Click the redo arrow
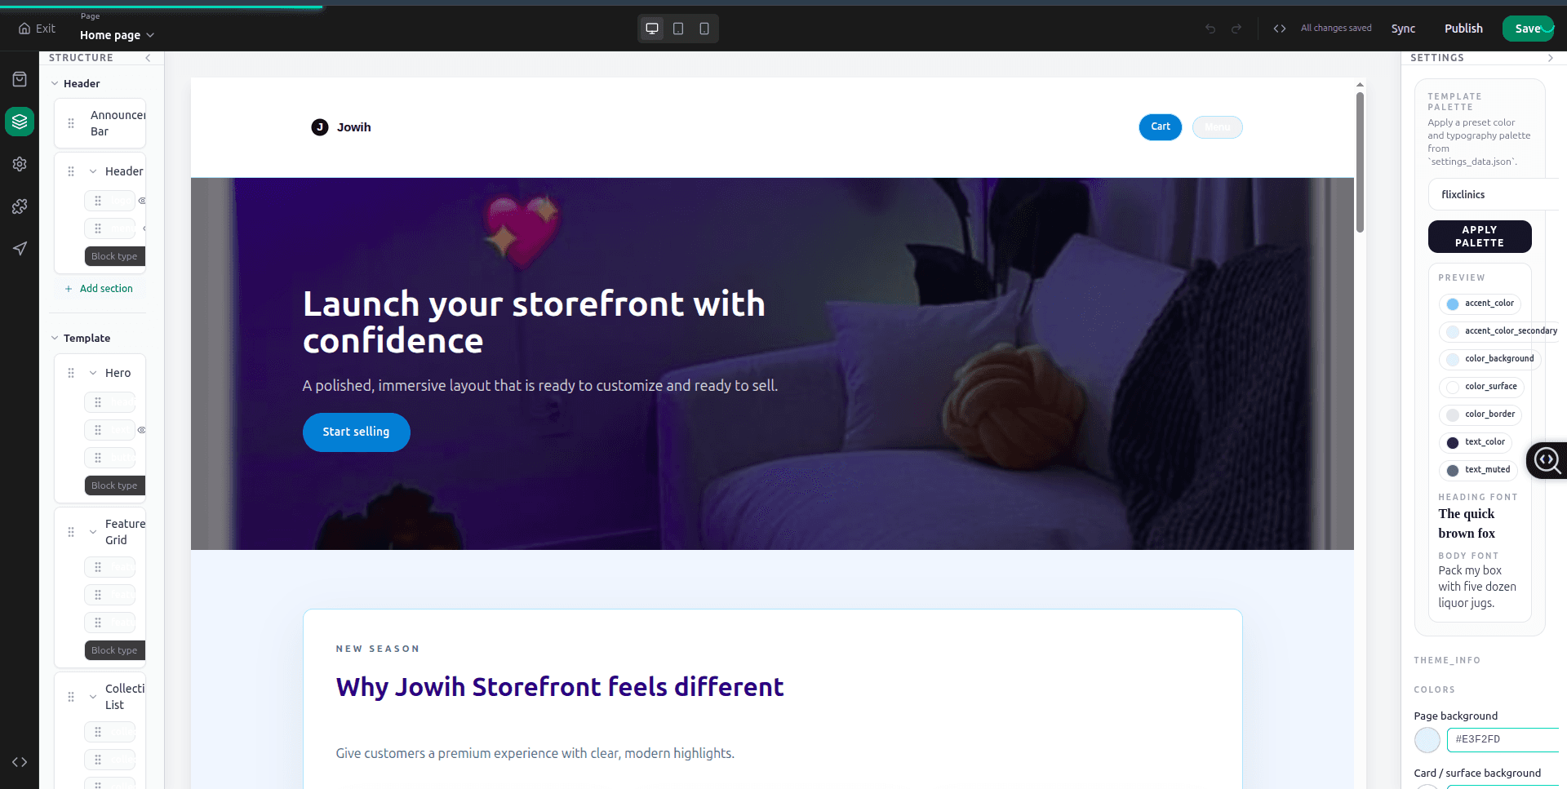1567x789 pixels. [x=1236, y=29]
